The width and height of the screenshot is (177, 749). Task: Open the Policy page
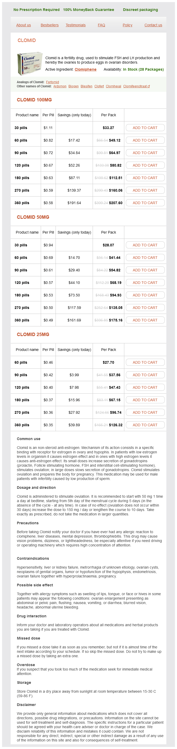[127, 25]
